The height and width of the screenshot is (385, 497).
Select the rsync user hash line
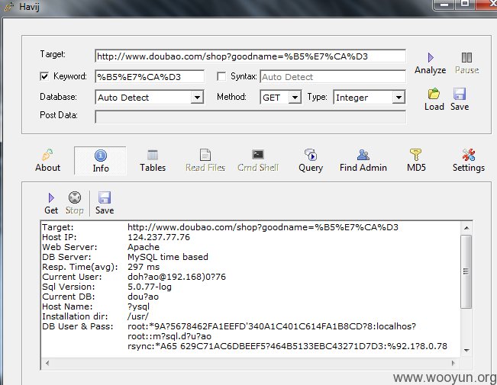pyautogui.click(x=288, y=346)
